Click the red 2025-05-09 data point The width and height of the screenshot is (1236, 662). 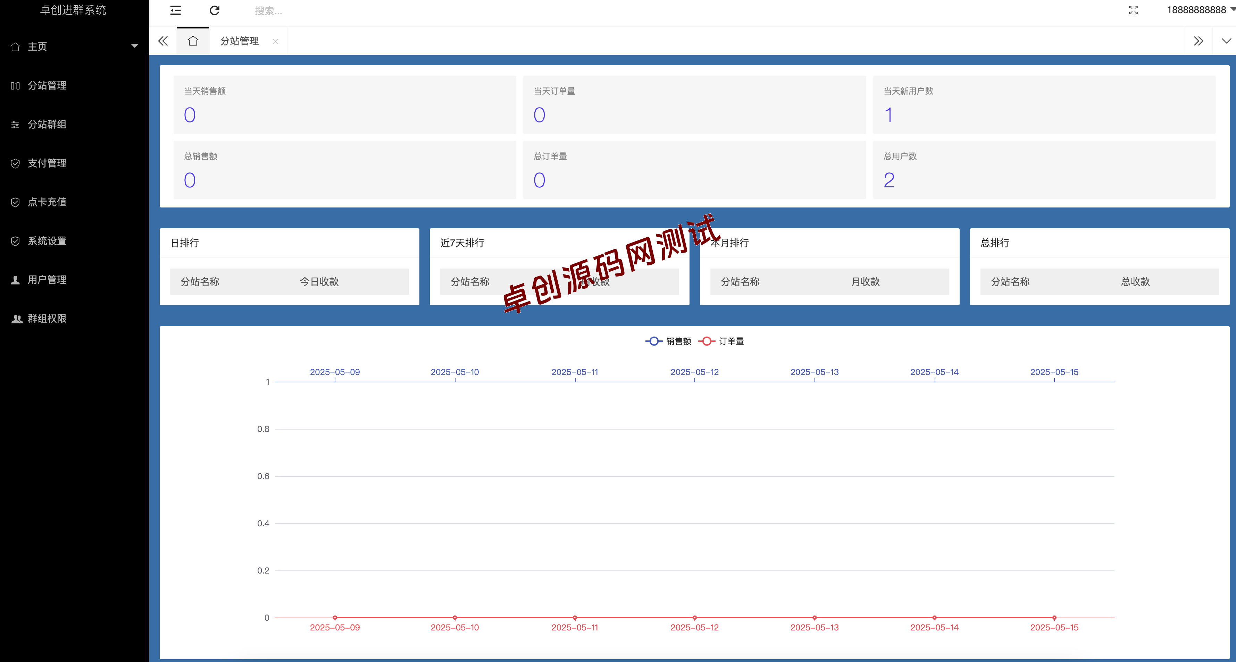coord(335,618)
